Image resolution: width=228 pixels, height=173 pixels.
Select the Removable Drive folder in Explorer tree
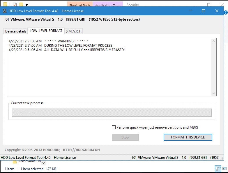27,161
